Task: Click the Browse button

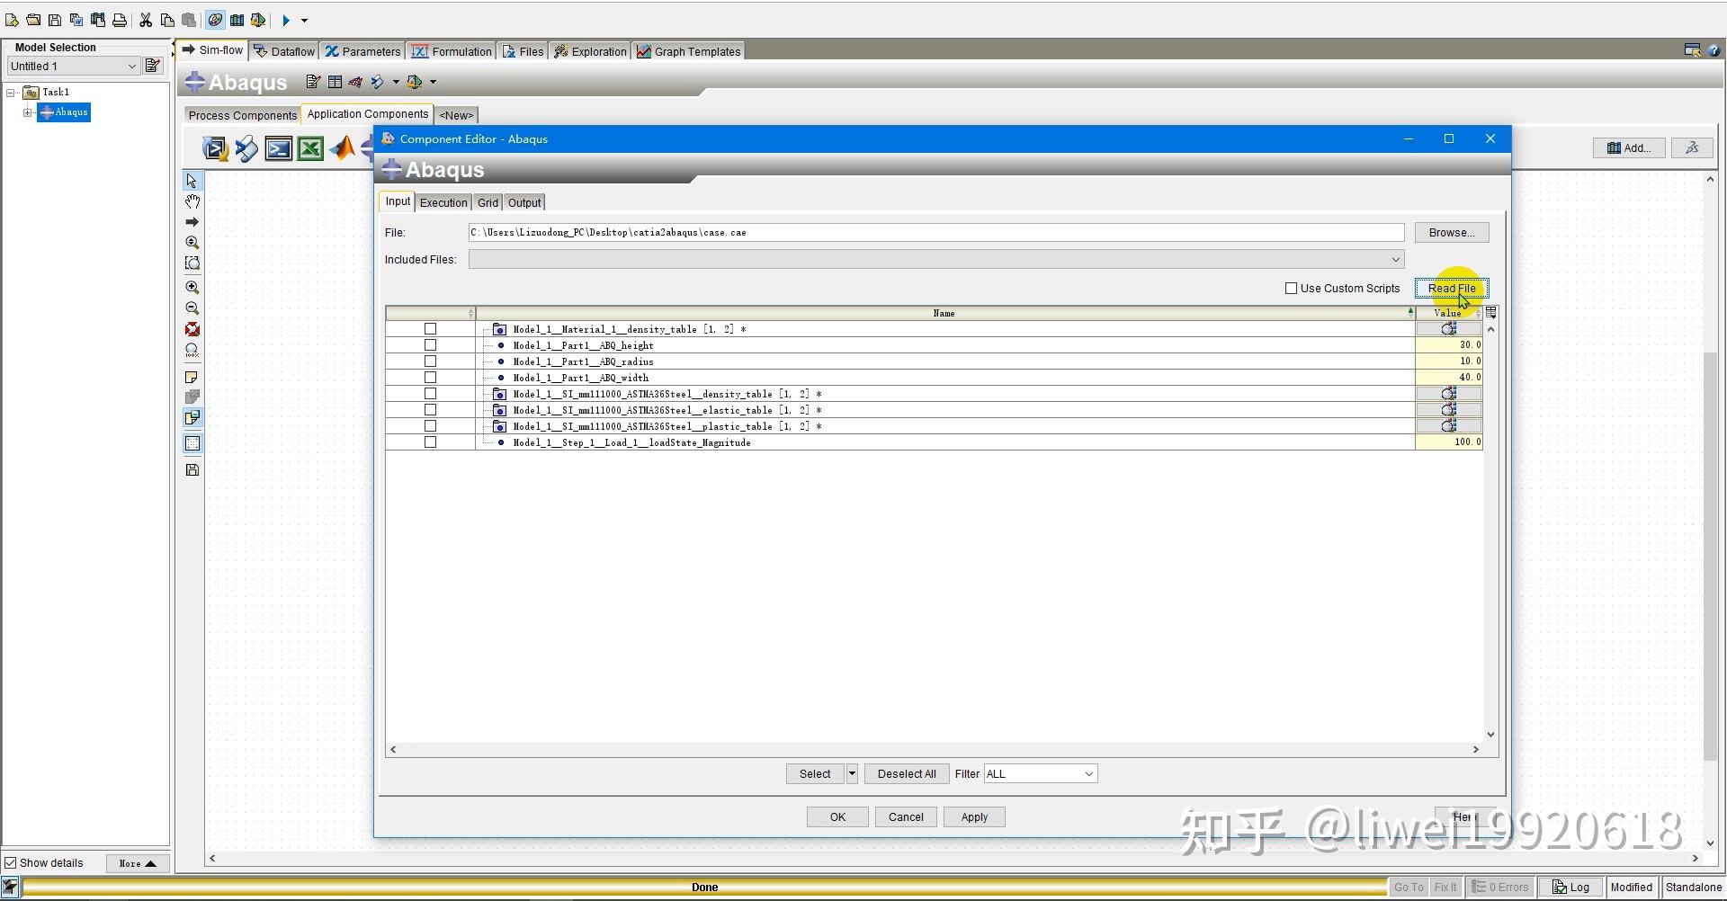Action: coord(1451,232)
